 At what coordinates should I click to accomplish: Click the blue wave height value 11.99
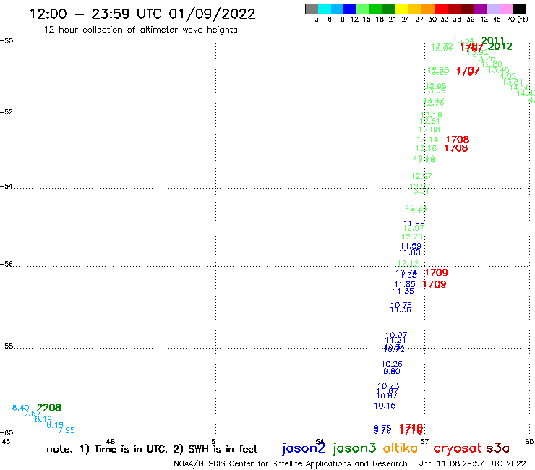[x=414, y=223]
